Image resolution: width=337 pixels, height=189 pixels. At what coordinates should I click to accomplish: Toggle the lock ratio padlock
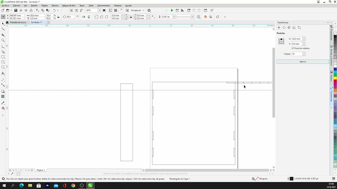[x=58, y=17]
